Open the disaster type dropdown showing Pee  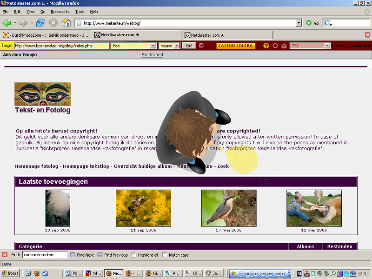pos(153,46)
